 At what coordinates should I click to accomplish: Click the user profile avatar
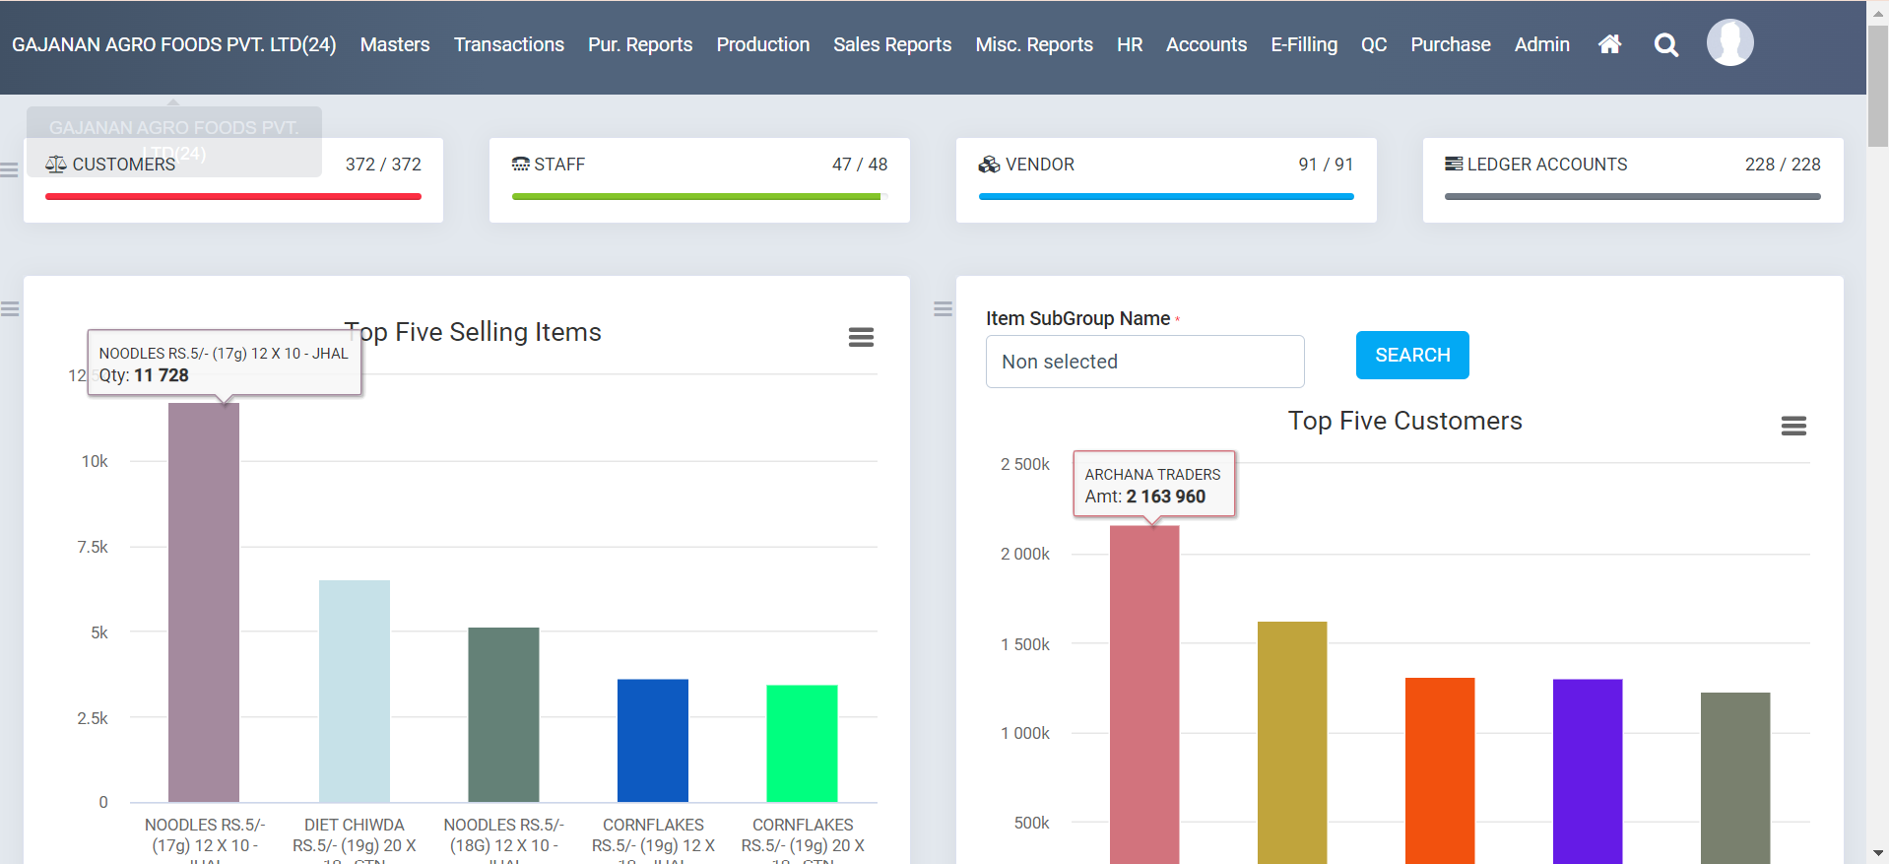pos(1729,43)
